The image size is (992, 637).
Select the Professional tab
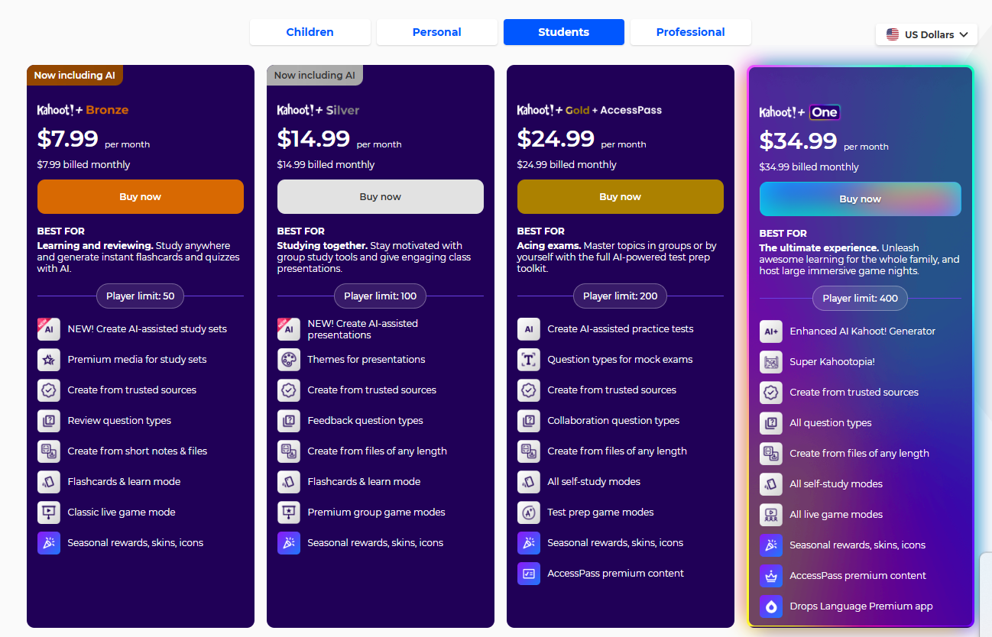pos(691,32)
